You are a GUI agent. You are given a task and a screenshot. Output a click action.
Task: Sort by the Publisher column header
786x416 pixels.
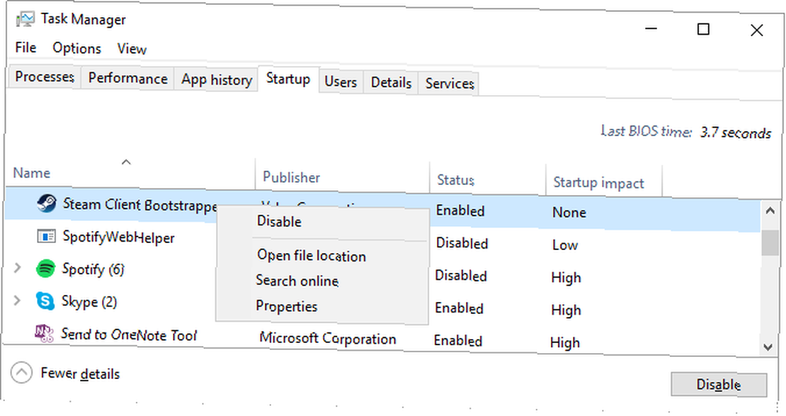tap(292, 177)
